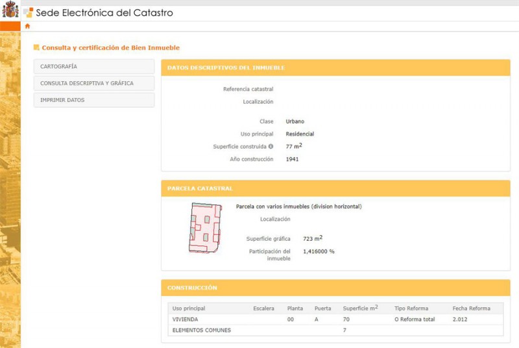
Task: Click the 00 planta cell
Action: click(290, 319)
